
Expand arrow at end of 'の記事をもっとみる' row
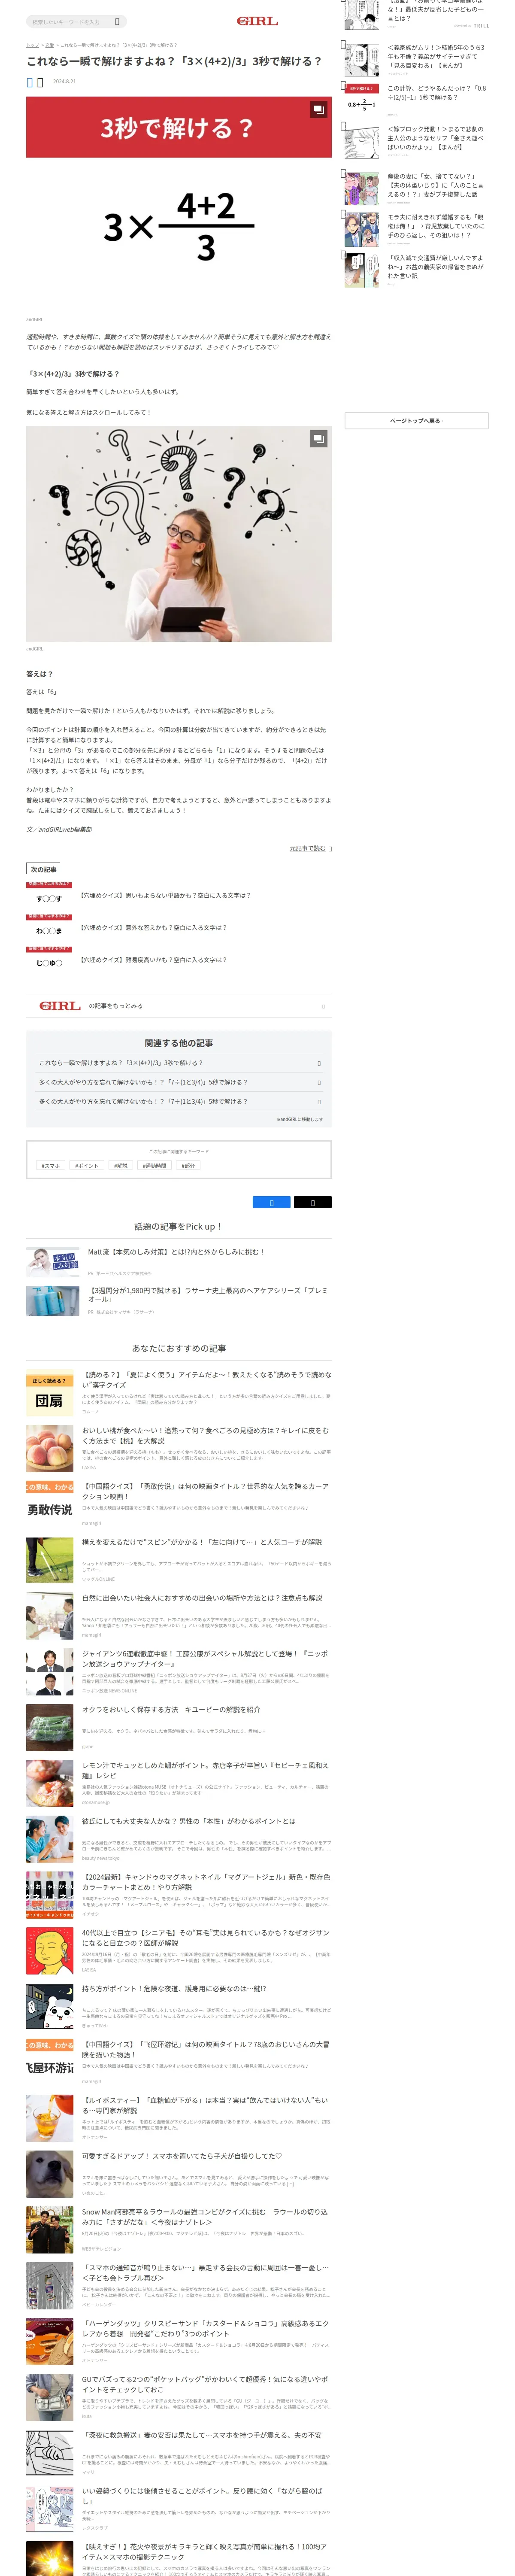(323, 1006)
